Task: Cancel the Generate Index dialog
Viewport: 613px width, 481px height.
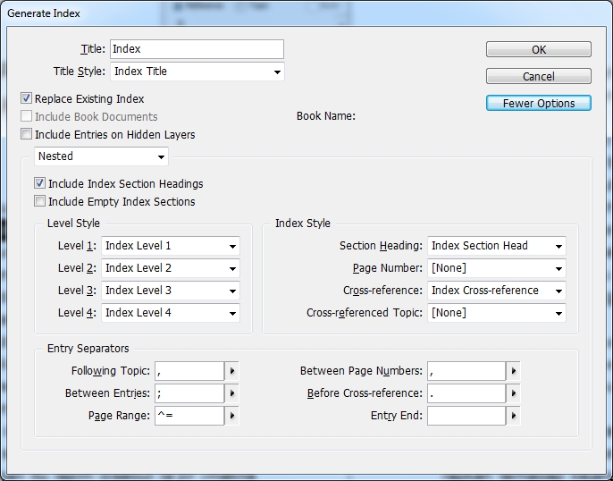Action: tap(538, 76)
